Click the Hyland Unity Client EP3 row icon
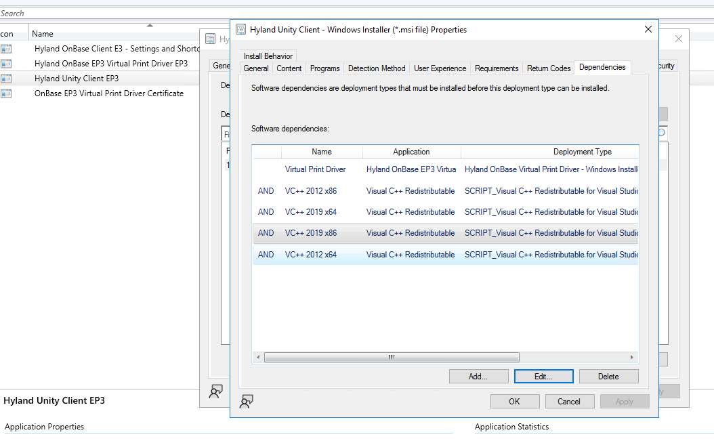This screenshot has height=443, width=714. [6, 79]
